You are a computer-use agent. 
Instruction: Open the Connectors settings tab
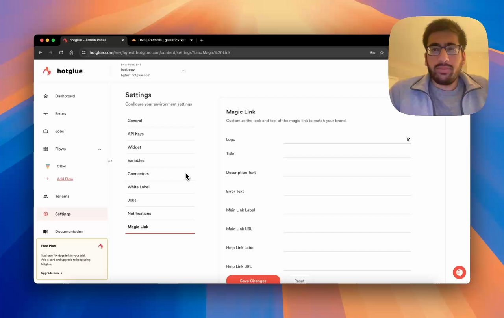[160, 174]
